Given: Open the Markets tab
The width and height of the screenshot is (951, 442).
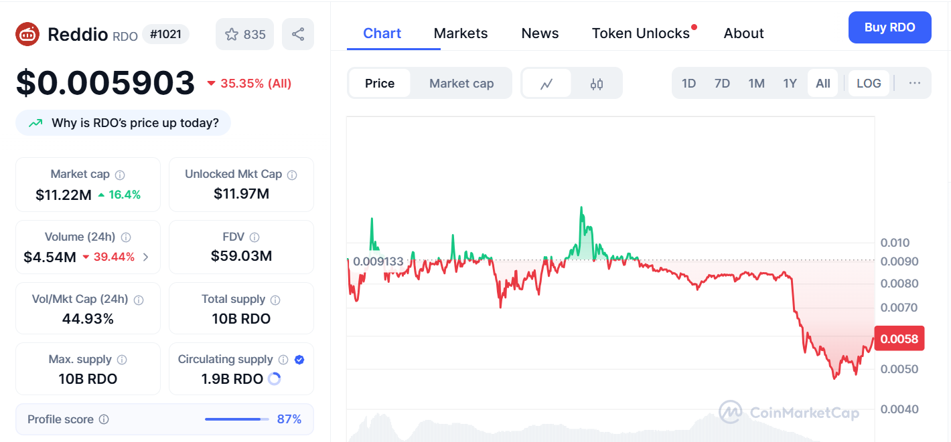Looking at the screenshot, I should pyautogui.click(x=461, y=33).
